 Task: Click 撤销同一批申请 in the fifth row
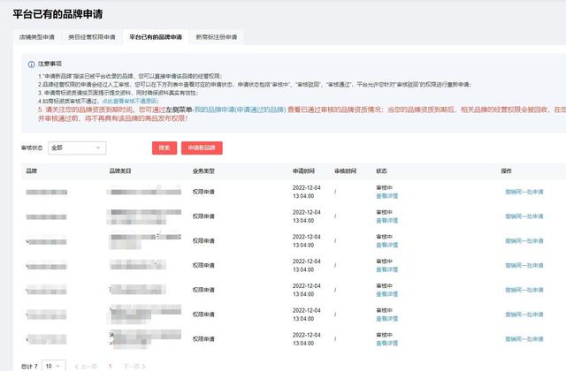(524, 290)
